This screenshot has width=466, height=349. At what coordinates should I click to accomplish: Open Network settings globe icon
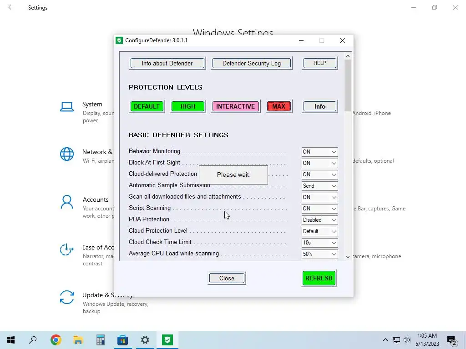(x=67, y=155)
